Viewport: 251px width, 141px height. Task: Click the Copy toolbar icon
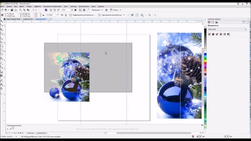24,10
